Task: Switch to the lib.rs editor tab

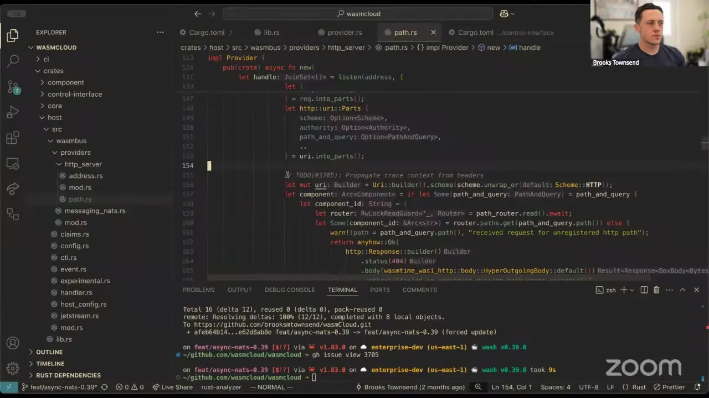Action: (x=266, y=33)
